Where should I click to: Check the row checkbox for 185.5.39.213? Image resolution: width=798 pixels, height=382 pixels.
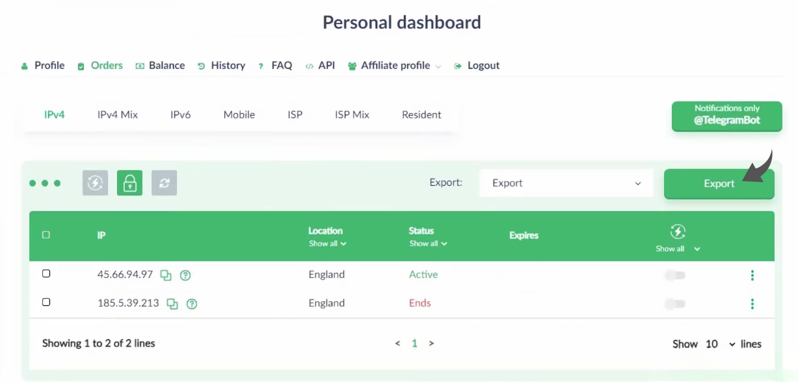[46, 303]
